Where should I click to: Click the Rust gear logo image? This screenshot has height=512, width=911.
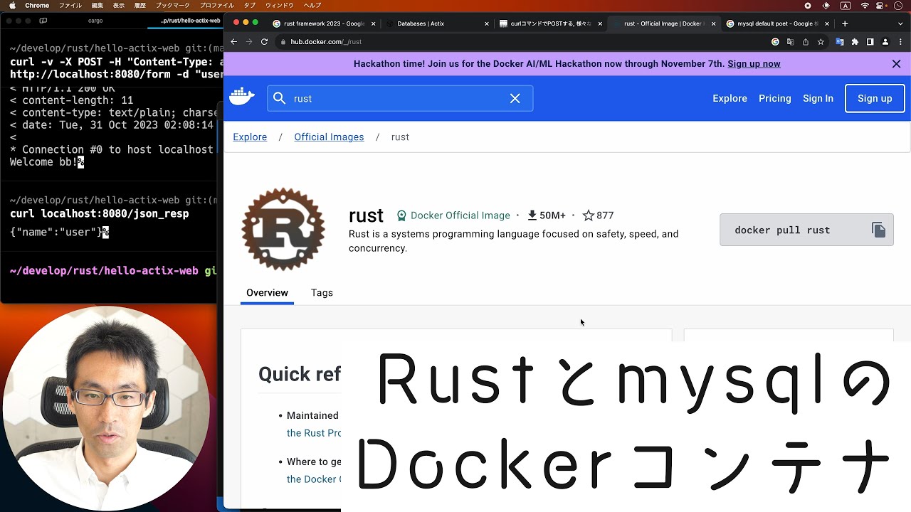[x=283, y=229]
